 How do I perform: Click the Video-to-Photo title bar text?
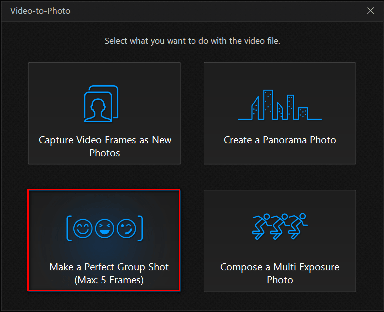[x=40, y=11]
